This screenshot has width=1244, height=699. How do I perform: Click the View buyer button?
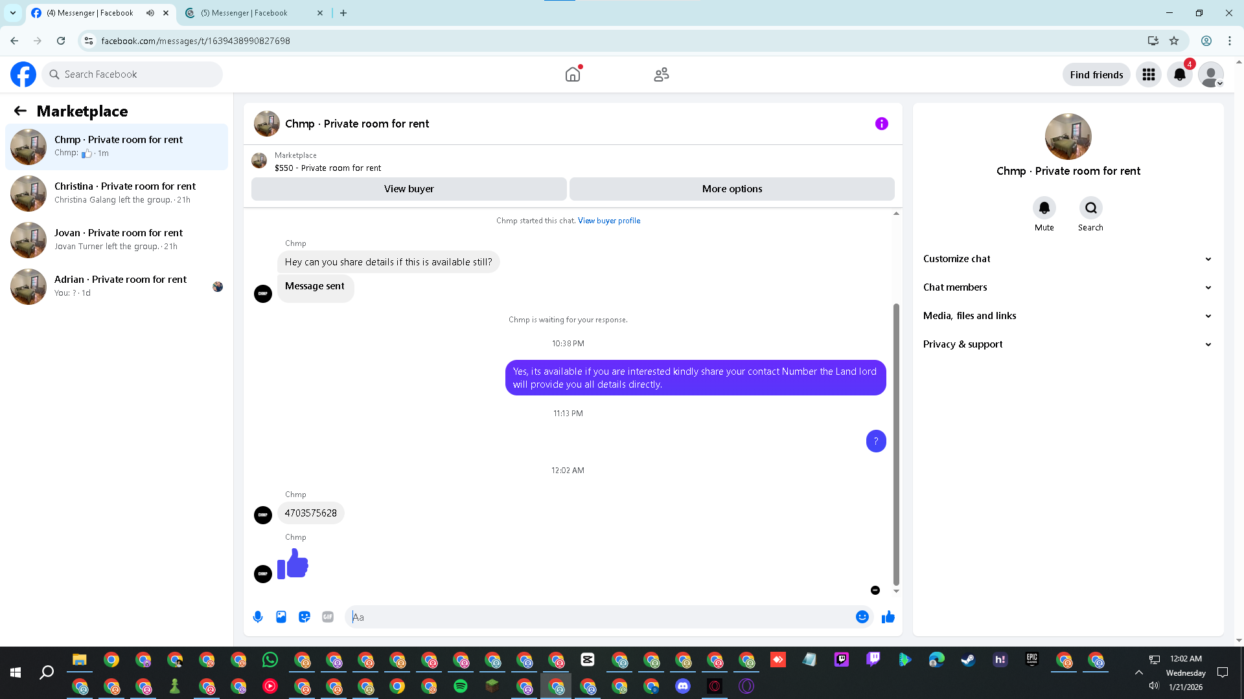409,189
